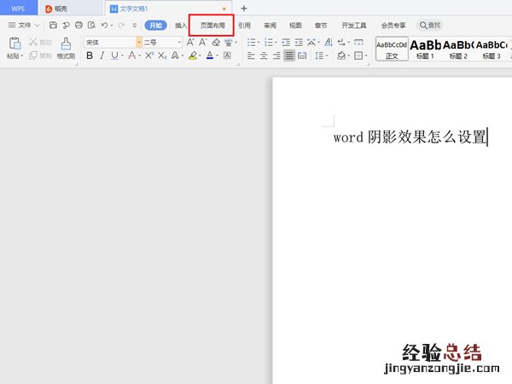512x384 pixels.
Task: Click the Save icon in quick toolbar
Action: tap(53, 26)
